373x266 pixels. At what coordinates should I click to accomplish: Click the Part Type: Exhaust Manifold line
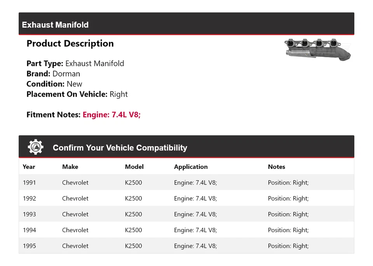click(75, 63)
